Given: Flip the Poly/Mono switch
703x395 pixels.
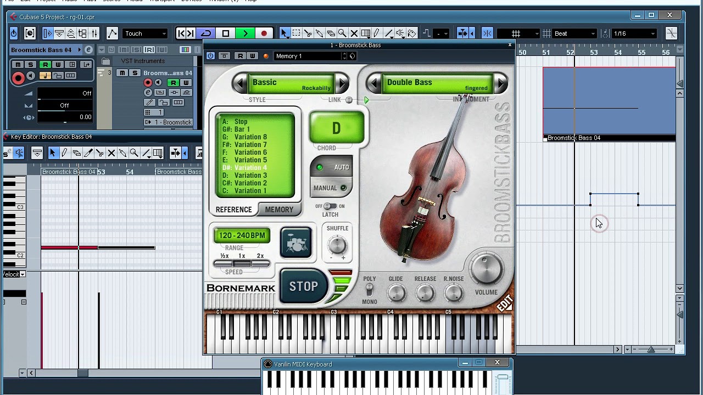Looking at the screenshot, I should (x=369, y=289).
